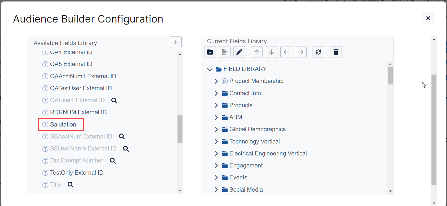Click the pencil edit icon in toolbar
The height and width of the screenshot is (206, 447).
(239, 52)
